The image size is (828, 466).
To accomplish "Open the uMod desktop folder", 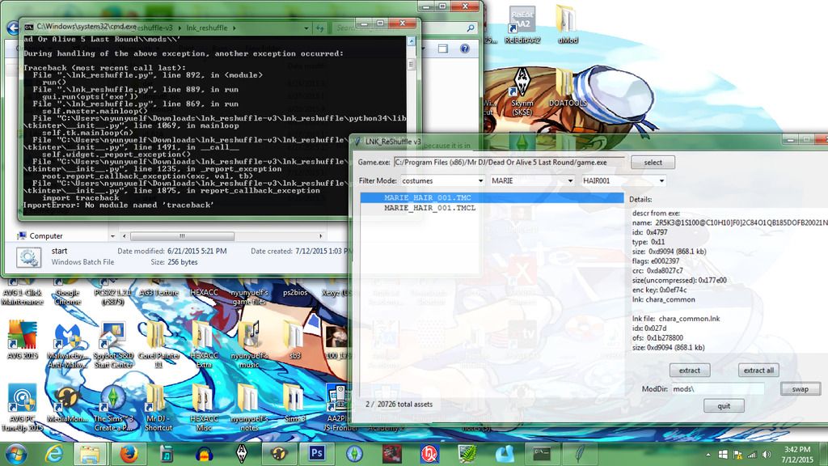I will coord(568,25).
